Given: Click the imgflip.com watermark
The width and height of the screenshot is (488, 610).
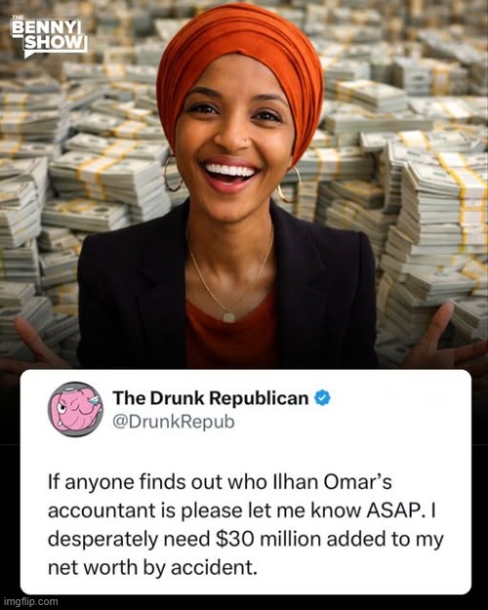Looking at the screenshot, I should click(29, 602).
